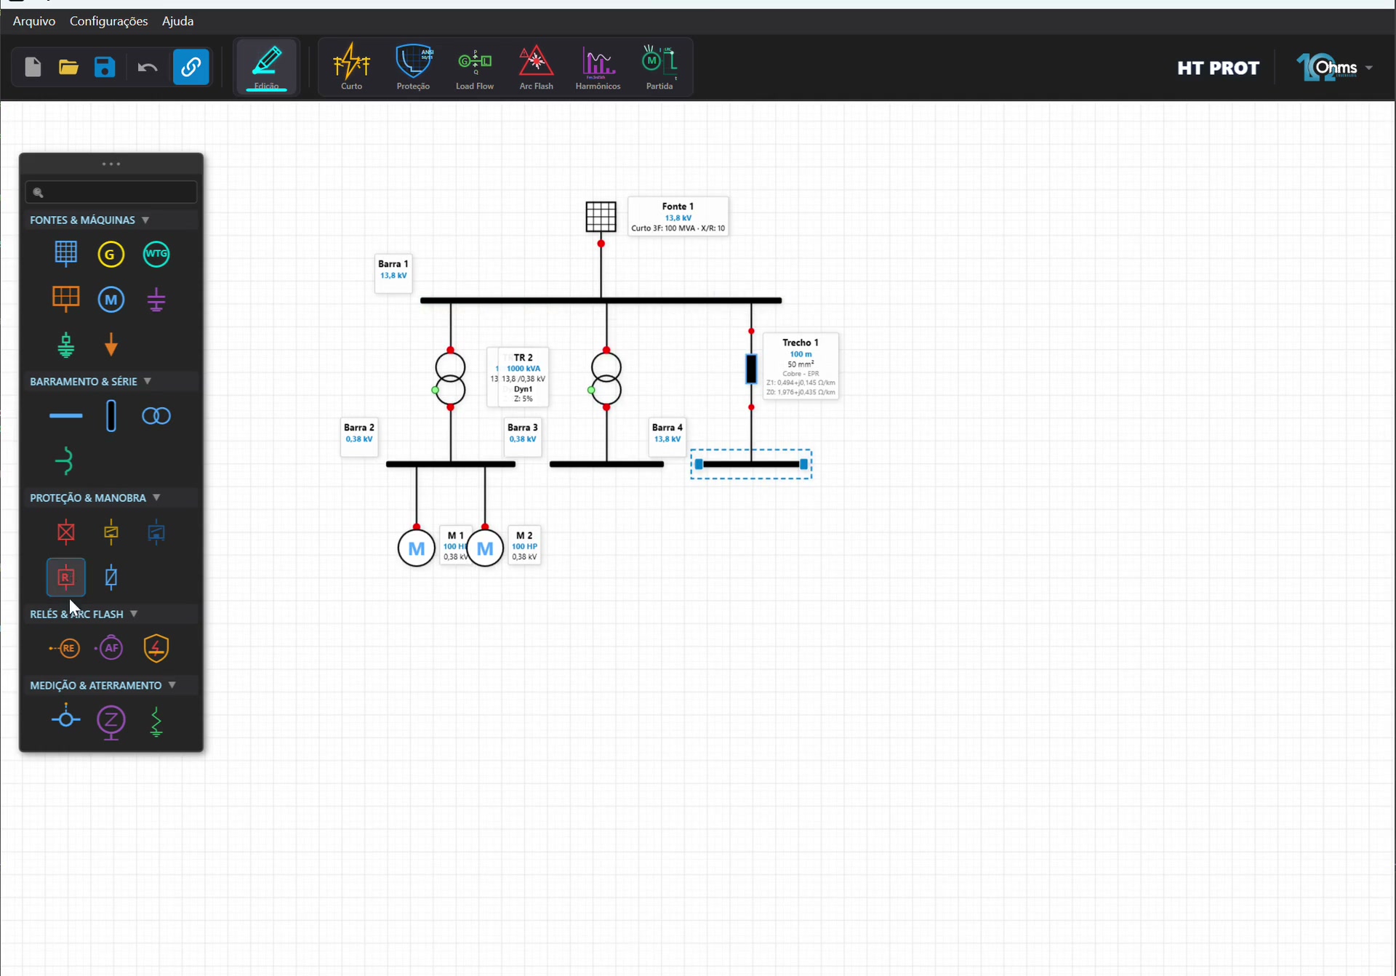Select the blue grid source component

(65, 254)
